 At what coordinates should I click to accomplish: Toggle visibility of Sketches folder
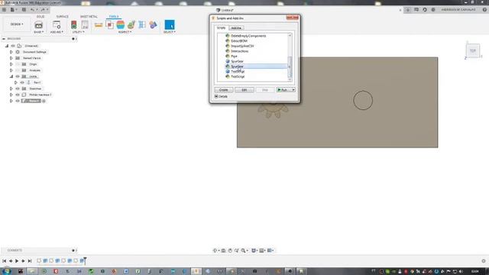(18, 89)
